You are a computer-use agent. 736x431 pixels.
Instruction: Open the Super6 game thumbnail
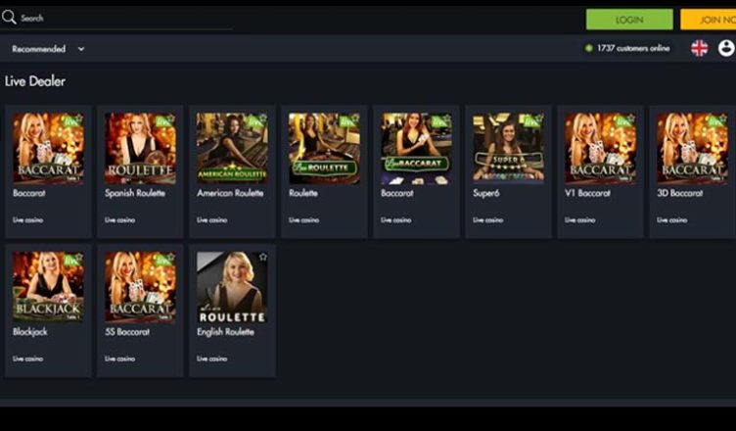(508, 149)
